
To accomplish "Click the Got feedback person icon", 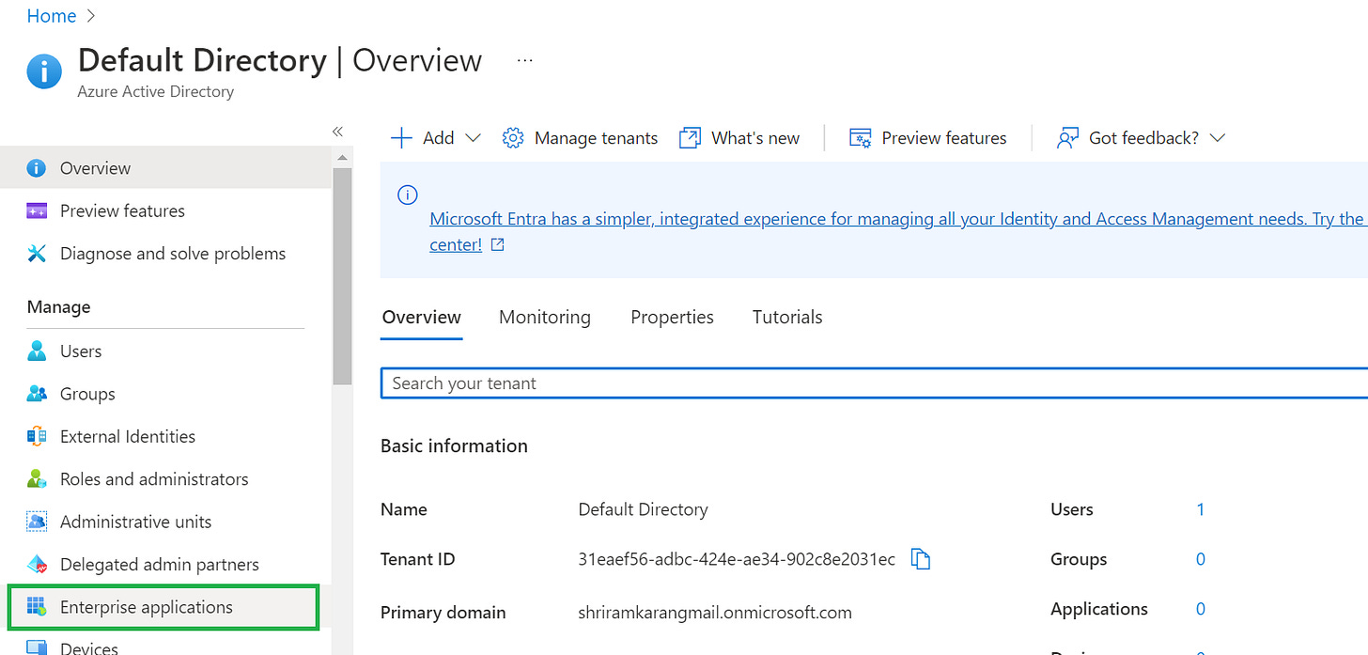I will 1067,138.
